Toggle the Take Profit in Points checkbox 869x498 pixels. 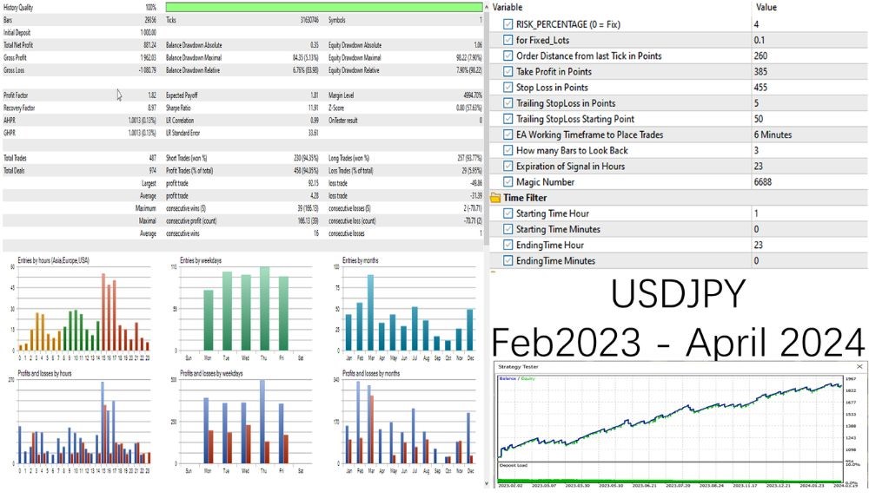pyautogui.click(x=508, y=71)
